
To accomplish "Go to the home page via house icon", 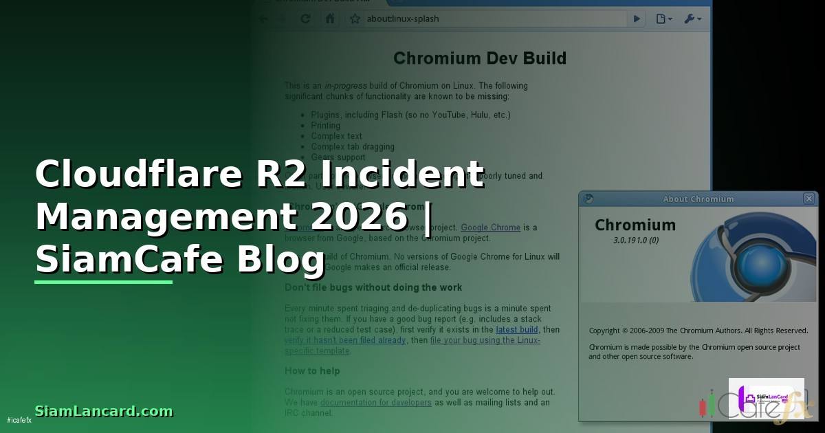I will (x=329, y=19).
